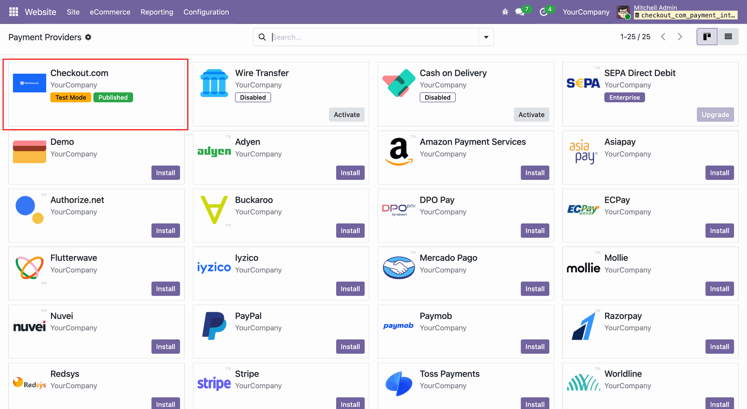Click the Adyen logo
Screen dimensions: 747x409
coord(214,151)
